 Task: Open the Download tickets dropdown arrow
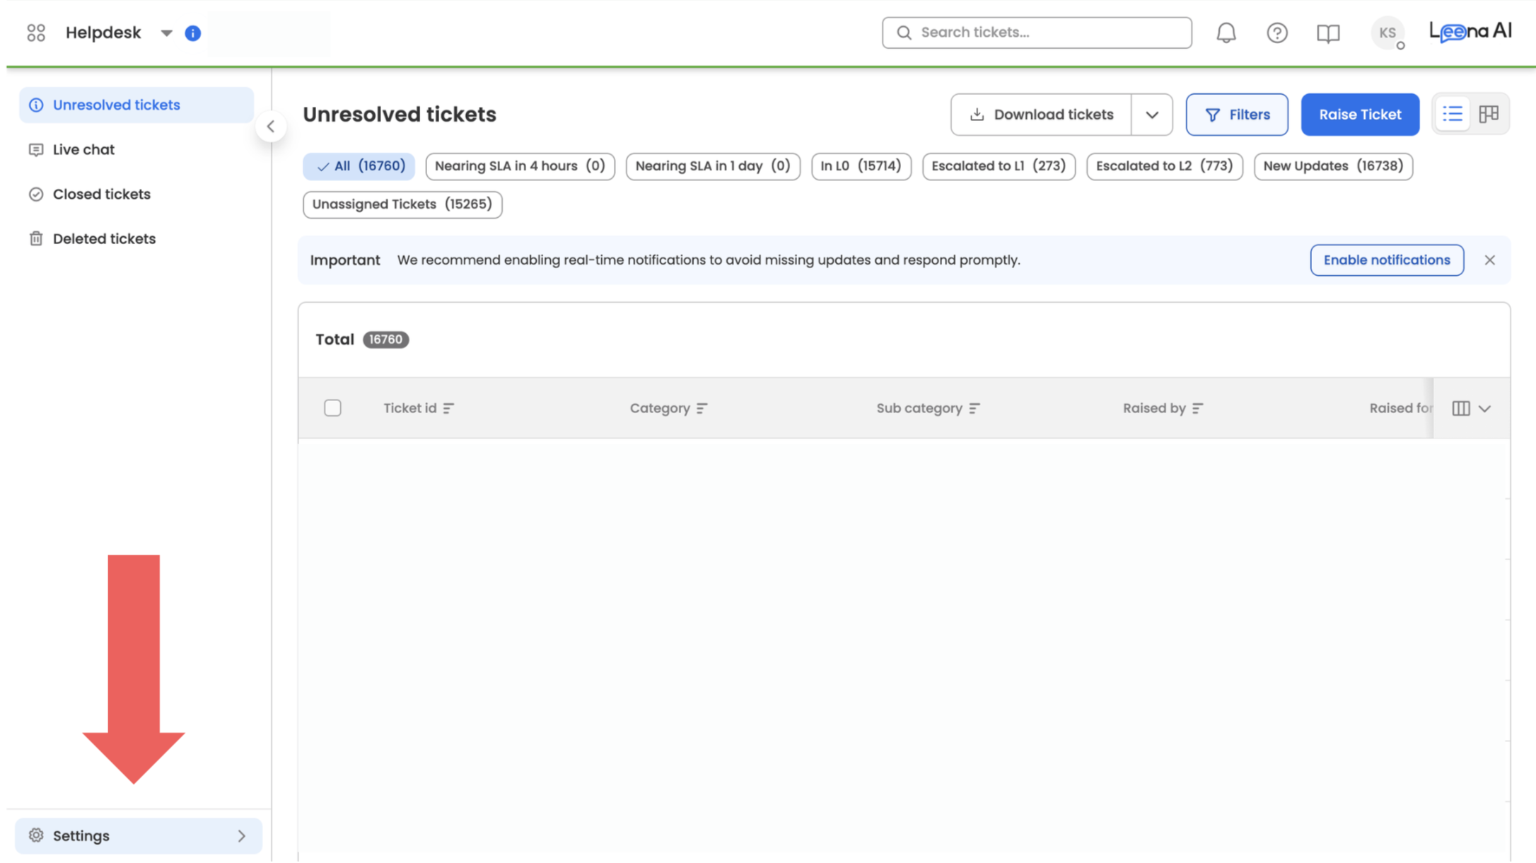pos(1151,115)
